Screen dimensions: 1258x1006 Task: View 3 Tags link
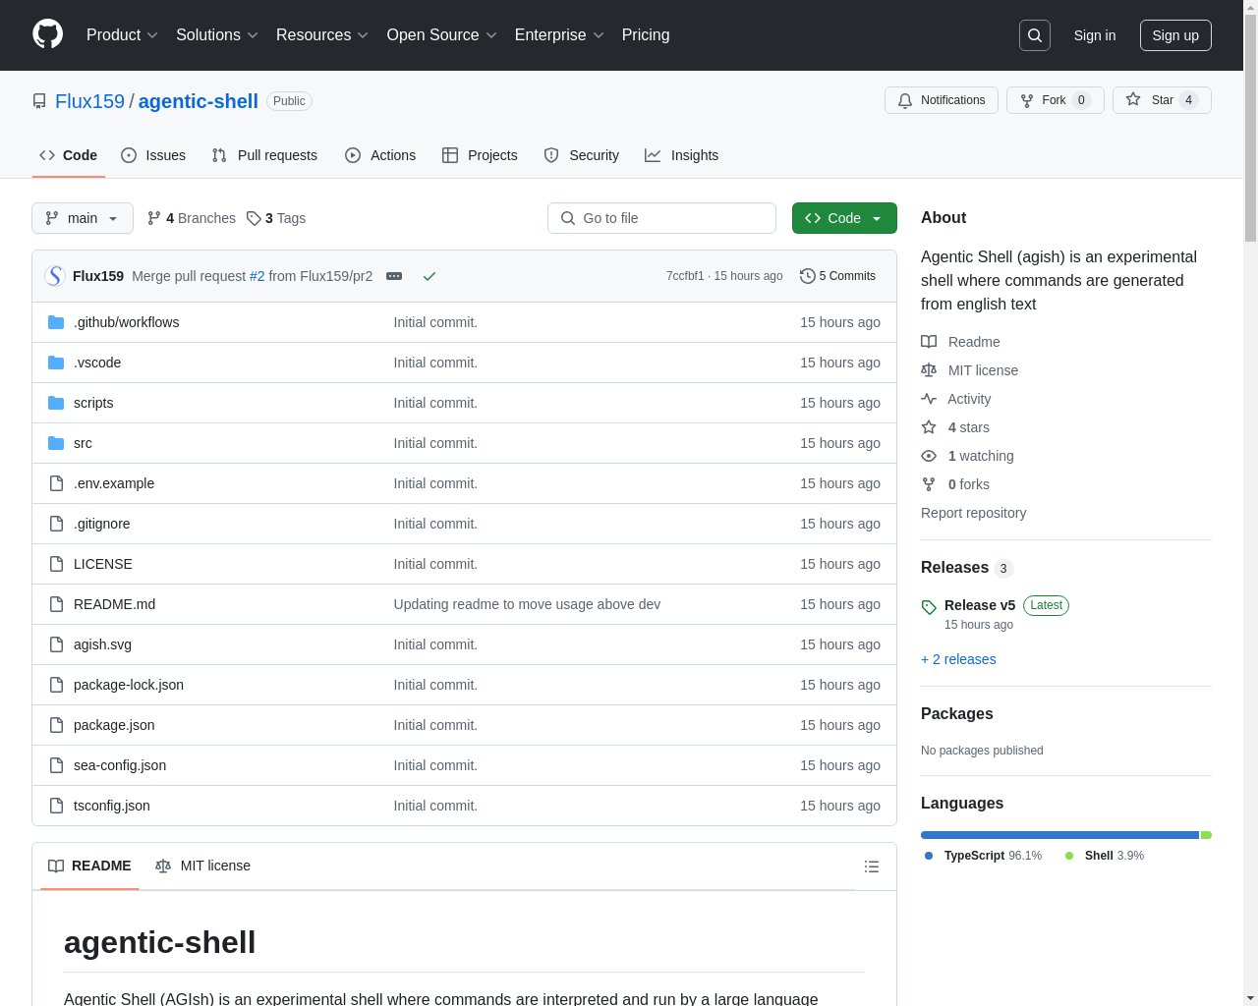pos(276,218)
